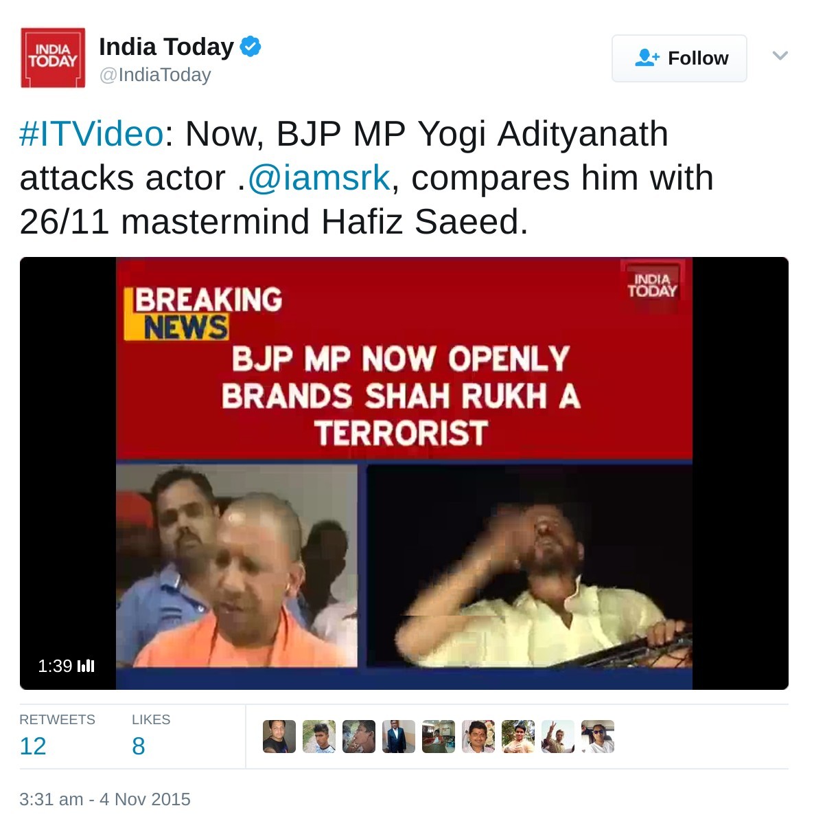Click the 1:39 video duration indicator
The width and height of the screenshot is (814, 819).
66,666
